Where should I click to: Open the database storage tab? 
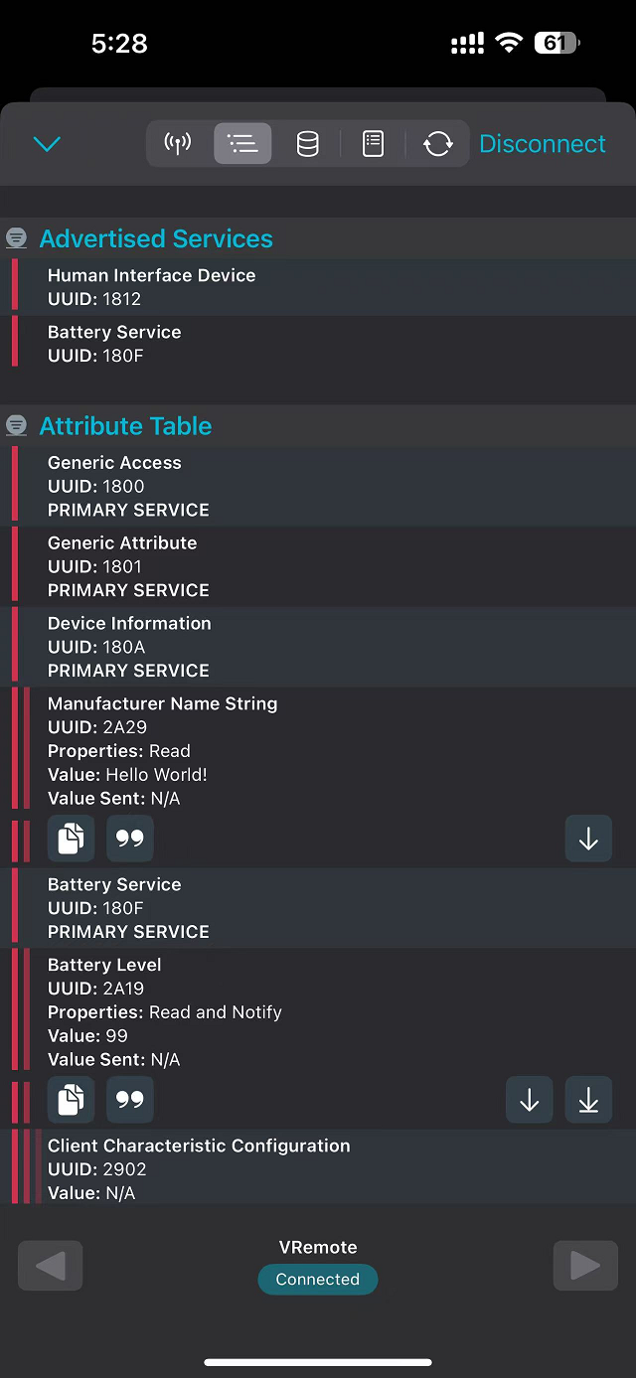[x=308, y=144]
